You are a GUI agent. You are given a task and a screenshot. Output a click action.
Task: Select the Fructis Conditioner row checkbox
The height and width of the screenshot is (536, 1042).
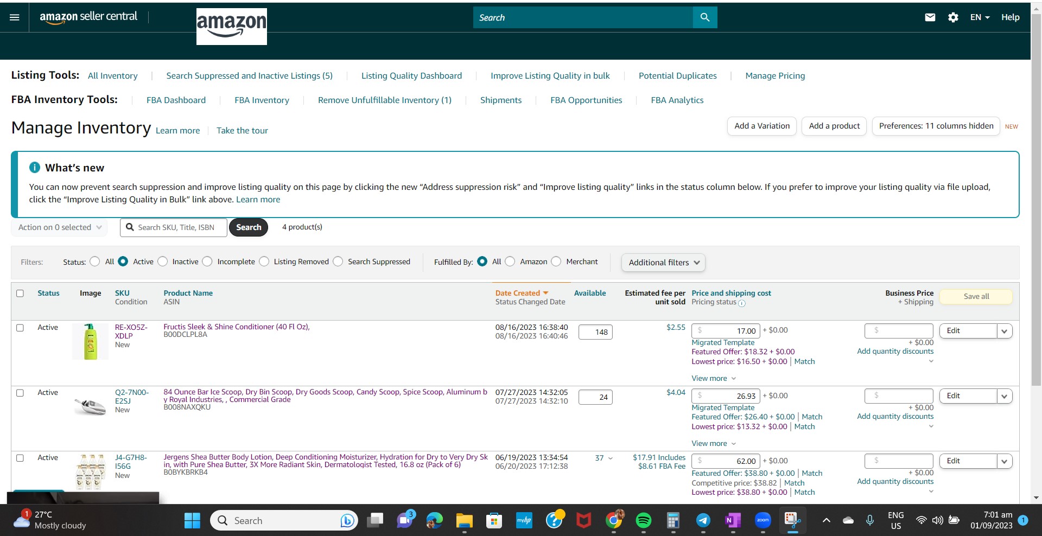coord(20,328)
